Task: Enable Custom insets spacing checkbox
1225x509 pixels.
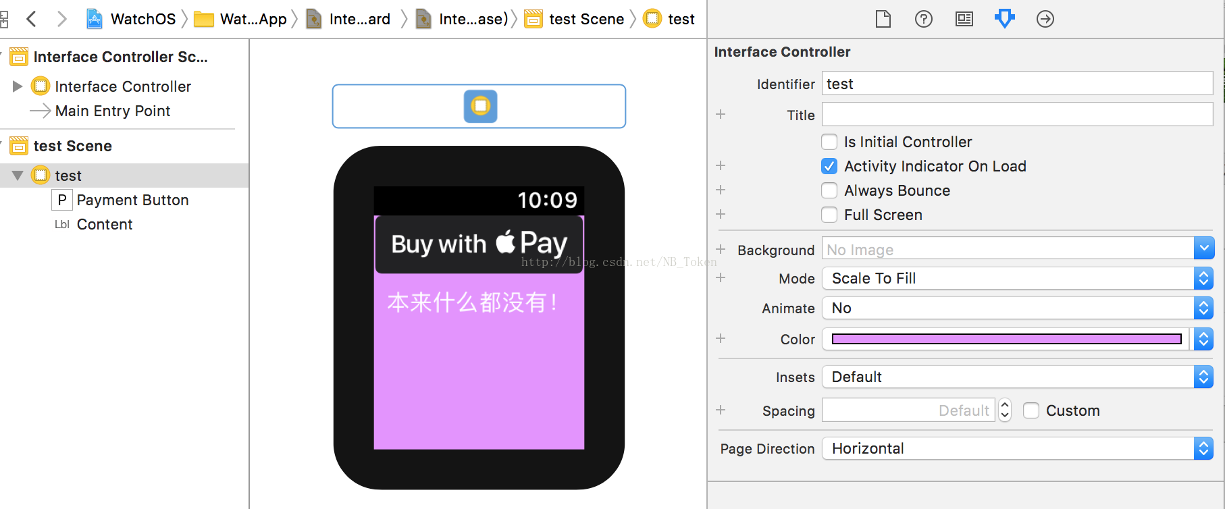Action: tap(1031, 410)
